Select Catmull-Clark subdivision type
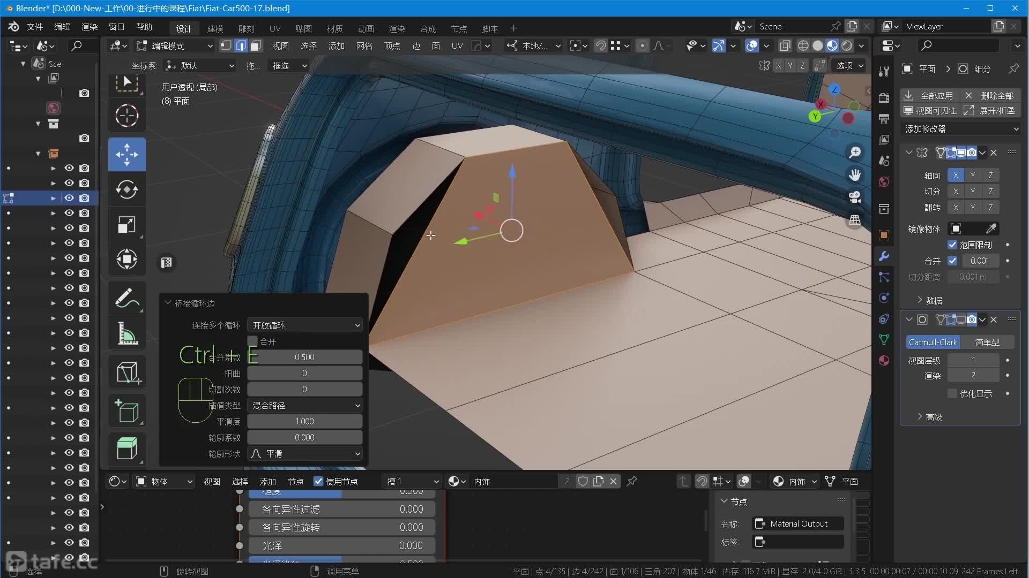Screen dimensions: 1029x578 (933, 342)
